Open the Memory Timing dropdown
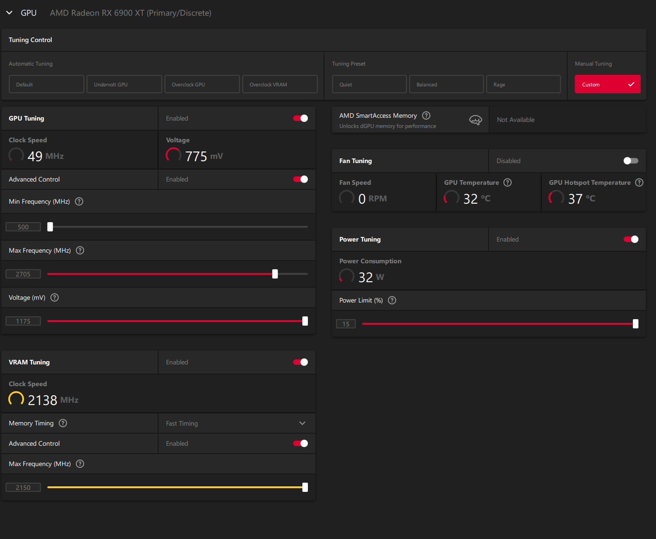Viewport: 656px width, 539px height. (x=237, y=423)
